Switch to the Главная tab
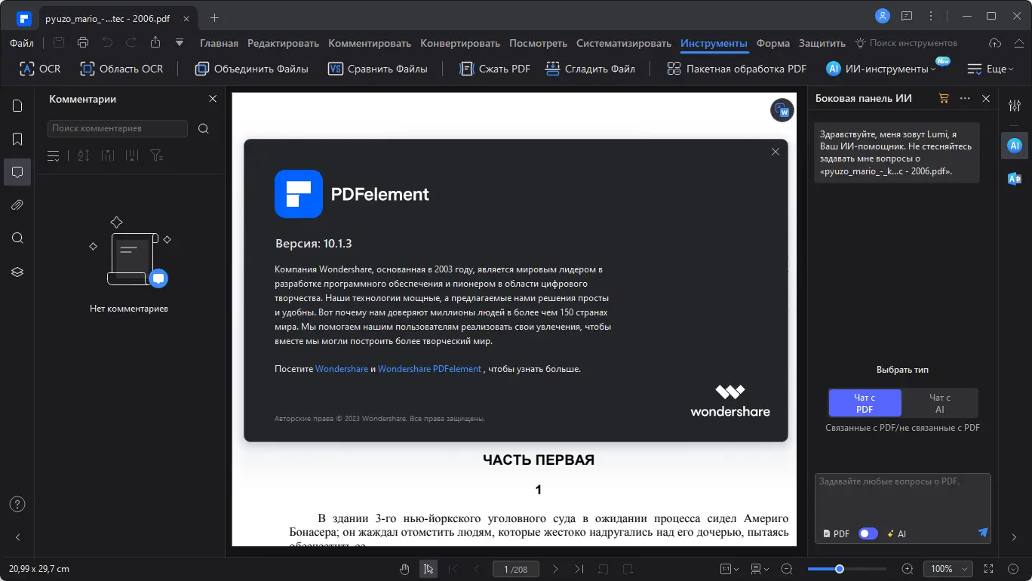 tap(219, 43)
